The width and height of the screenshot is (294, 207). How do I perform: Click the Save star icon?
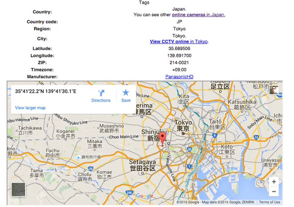tap(126, 92)
